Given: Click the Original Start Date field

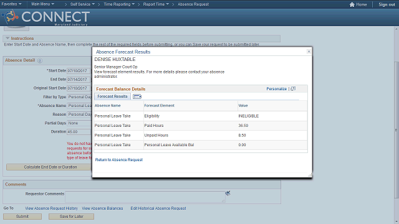Looking at the screenshot, I should point(79,88).
